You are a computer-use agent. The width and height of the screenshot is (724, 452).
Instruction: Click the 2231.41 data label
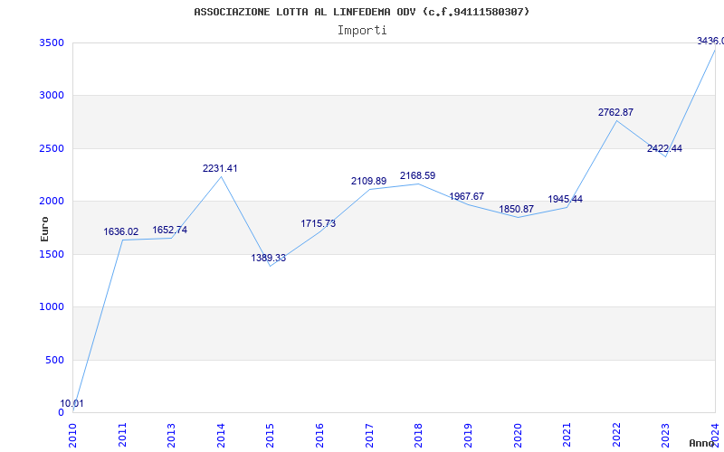pos(220,168)
